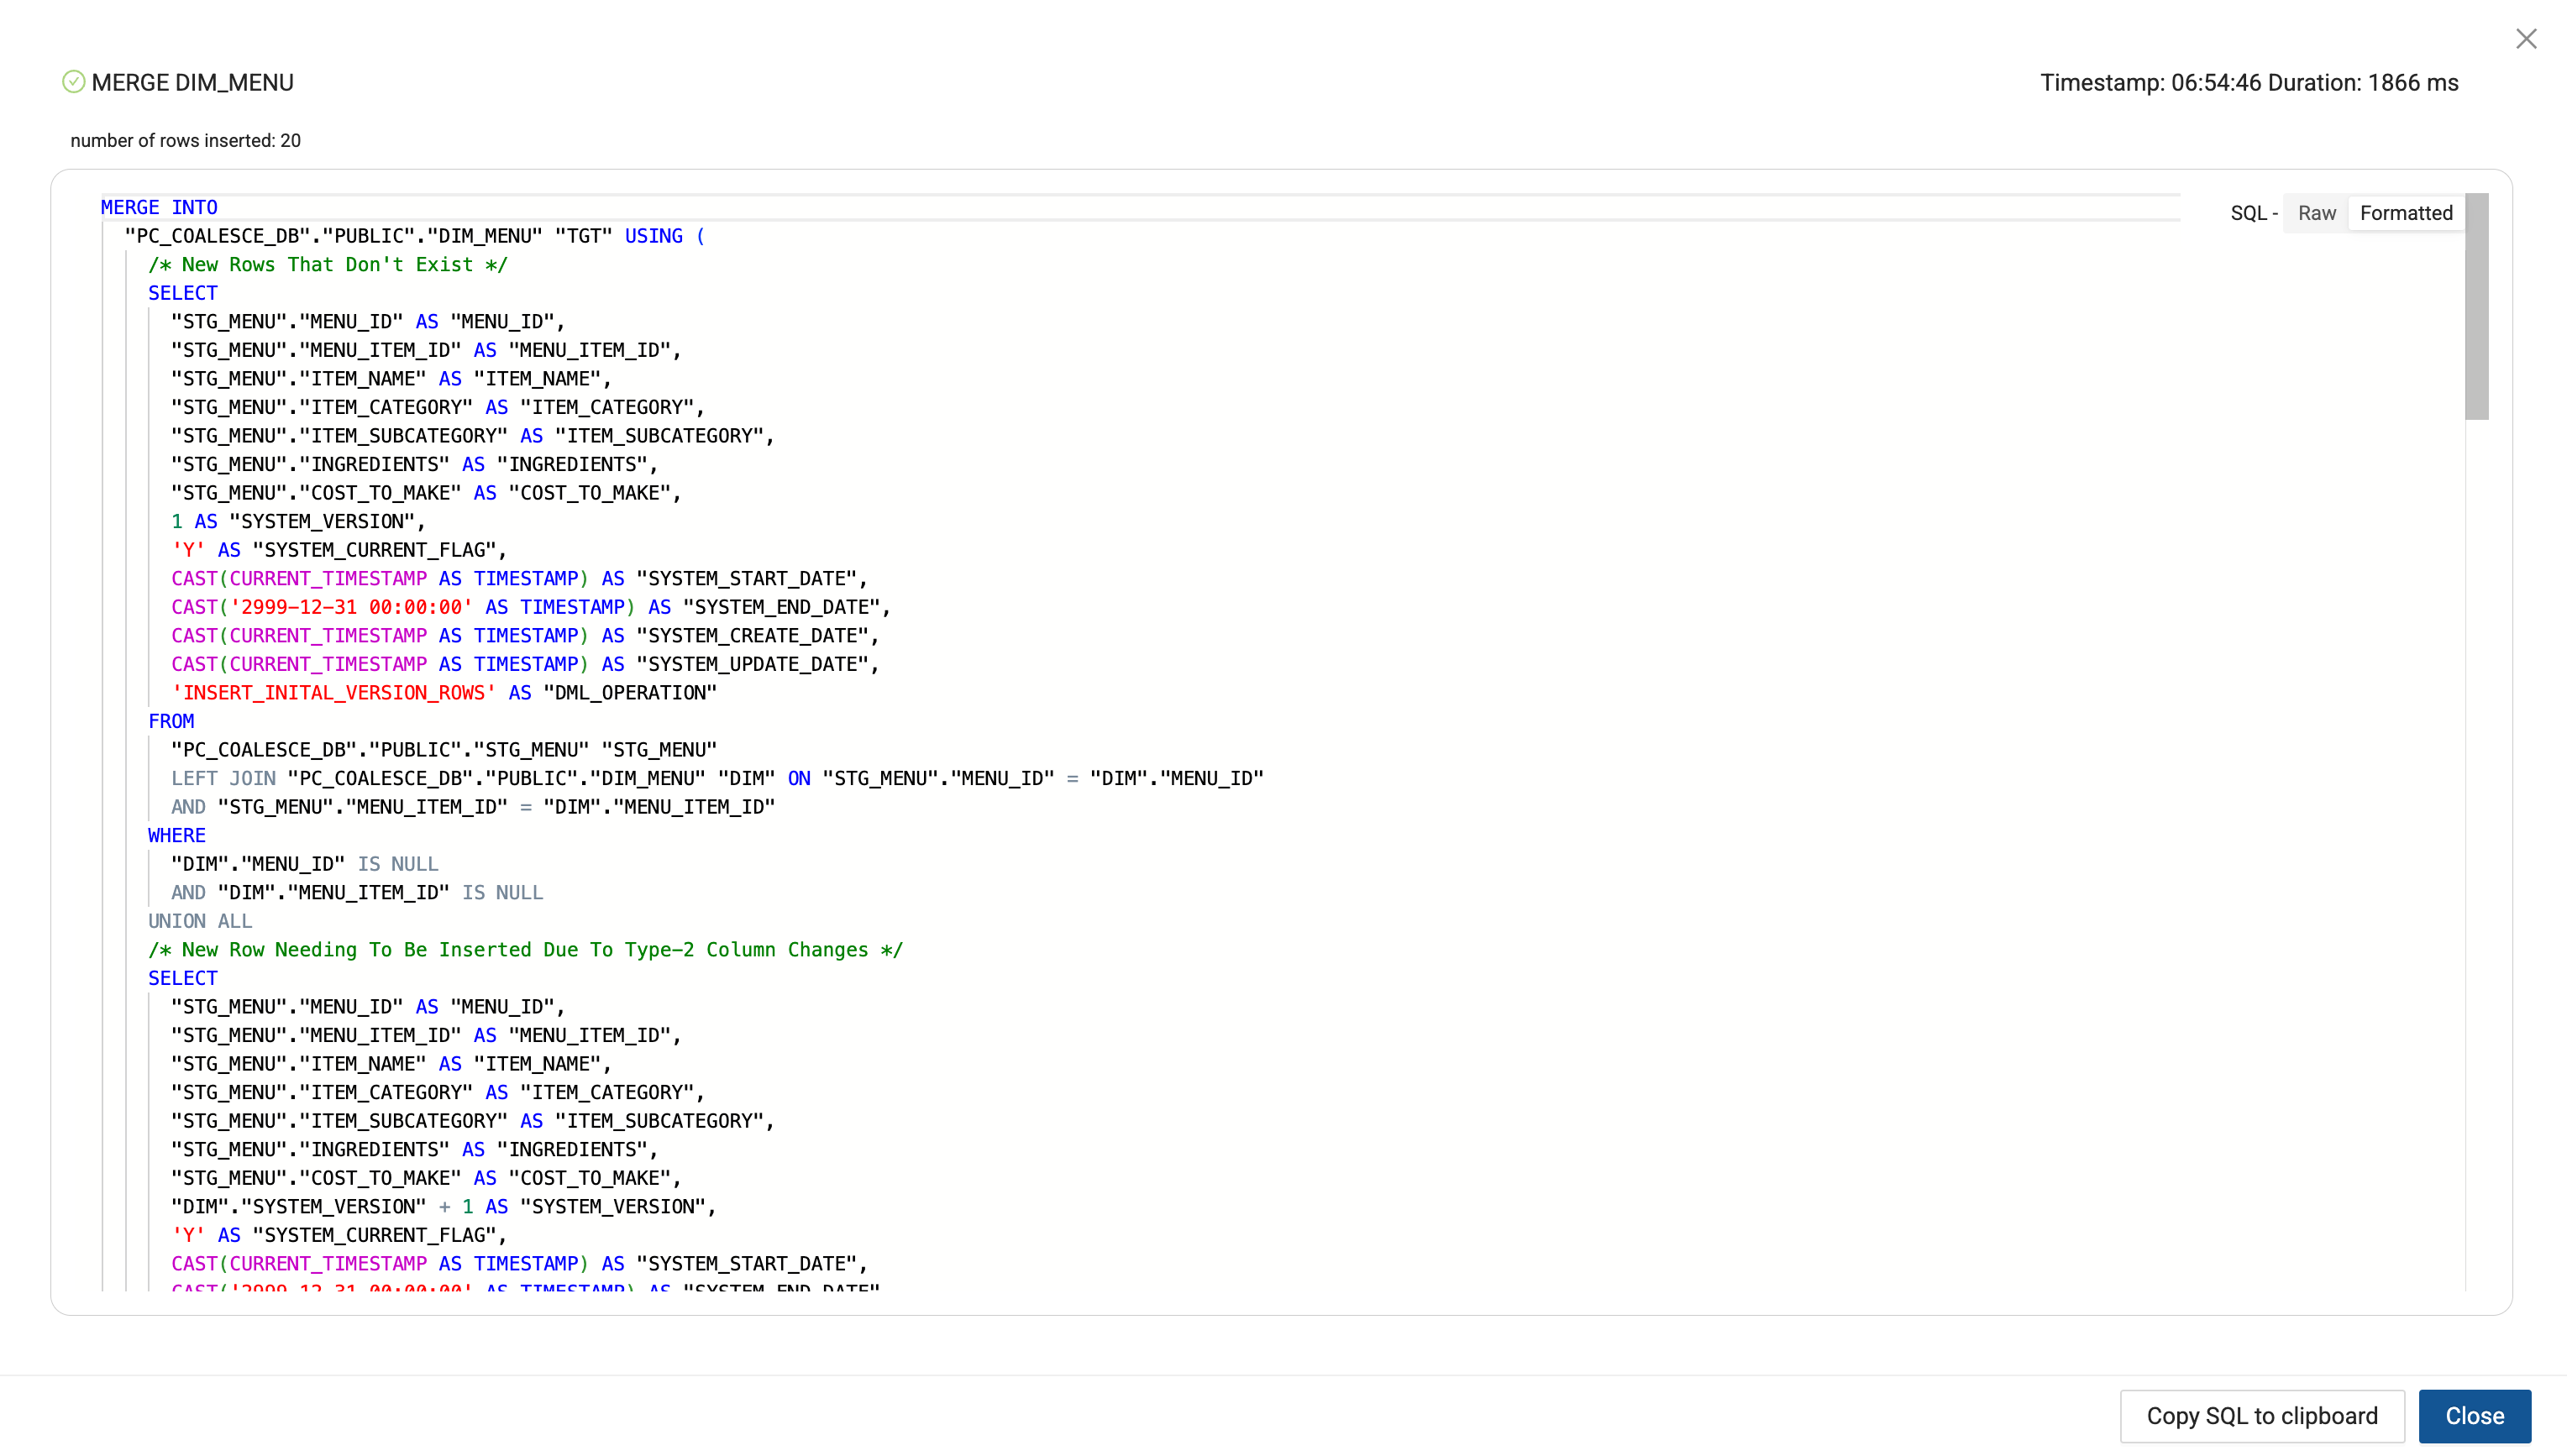Click the USING keyword in the SQL
This screenshot has height=1456, width=2567.
click(x=654, y=236)
